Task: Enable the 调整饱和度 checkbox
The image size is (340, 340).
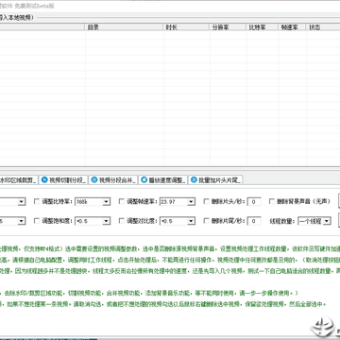Action: click(37, 221)
